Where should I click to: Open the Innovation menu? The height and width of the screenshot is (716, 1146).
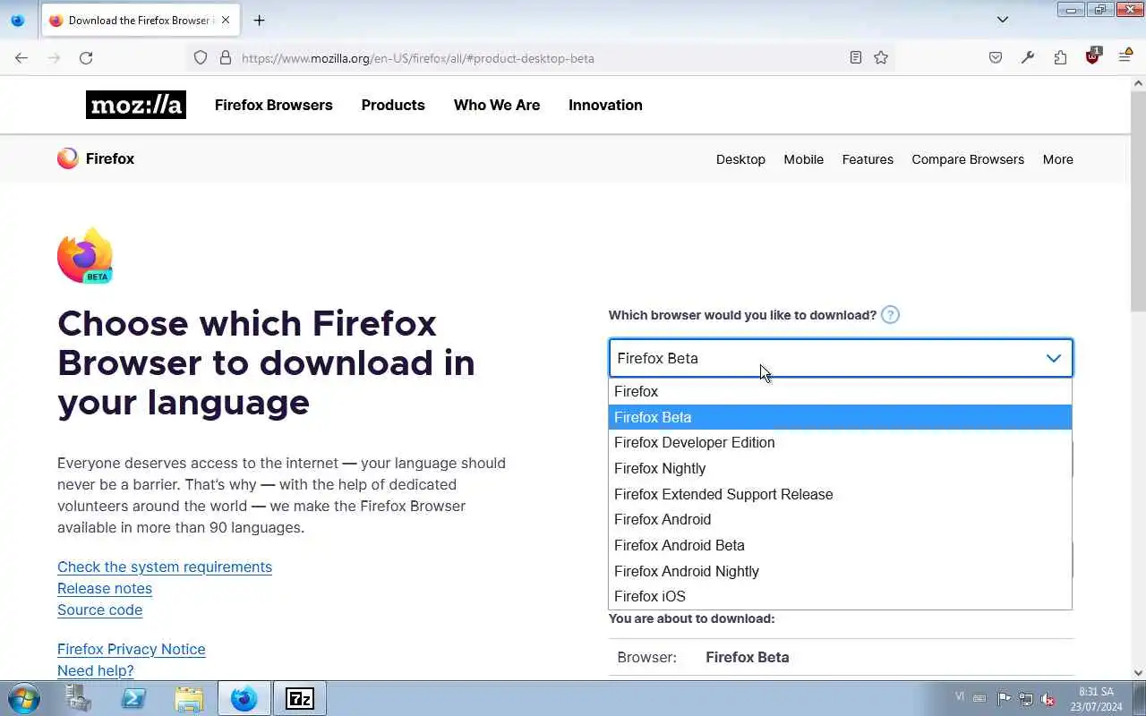pyautogui.click(x=605, y=105)
